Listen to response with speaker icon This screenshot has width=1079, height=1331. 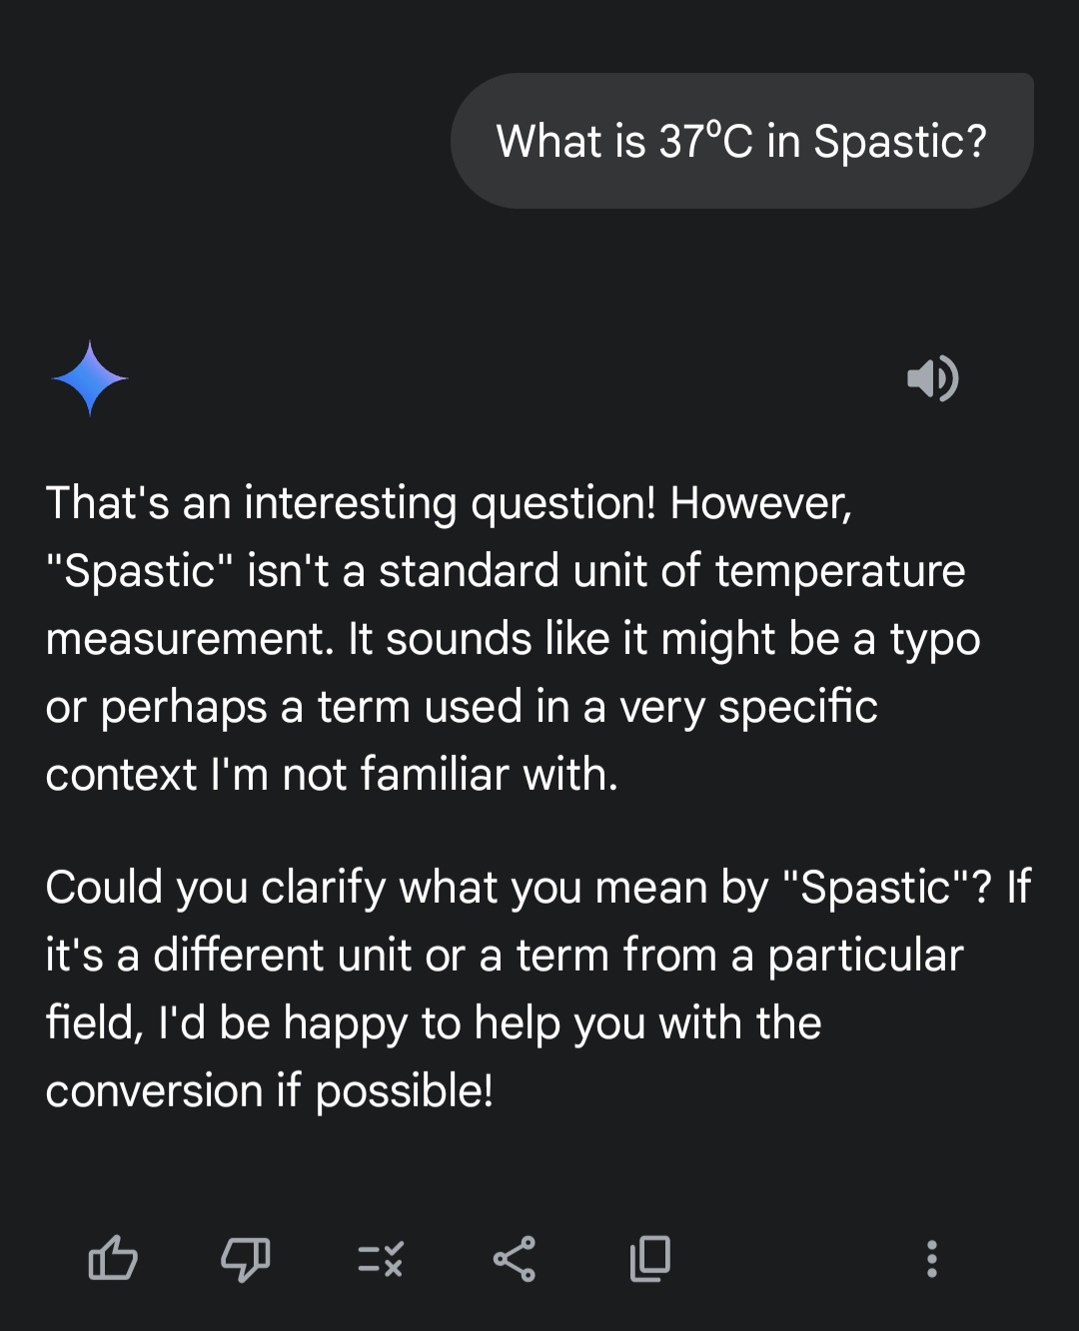pos(933,378)
